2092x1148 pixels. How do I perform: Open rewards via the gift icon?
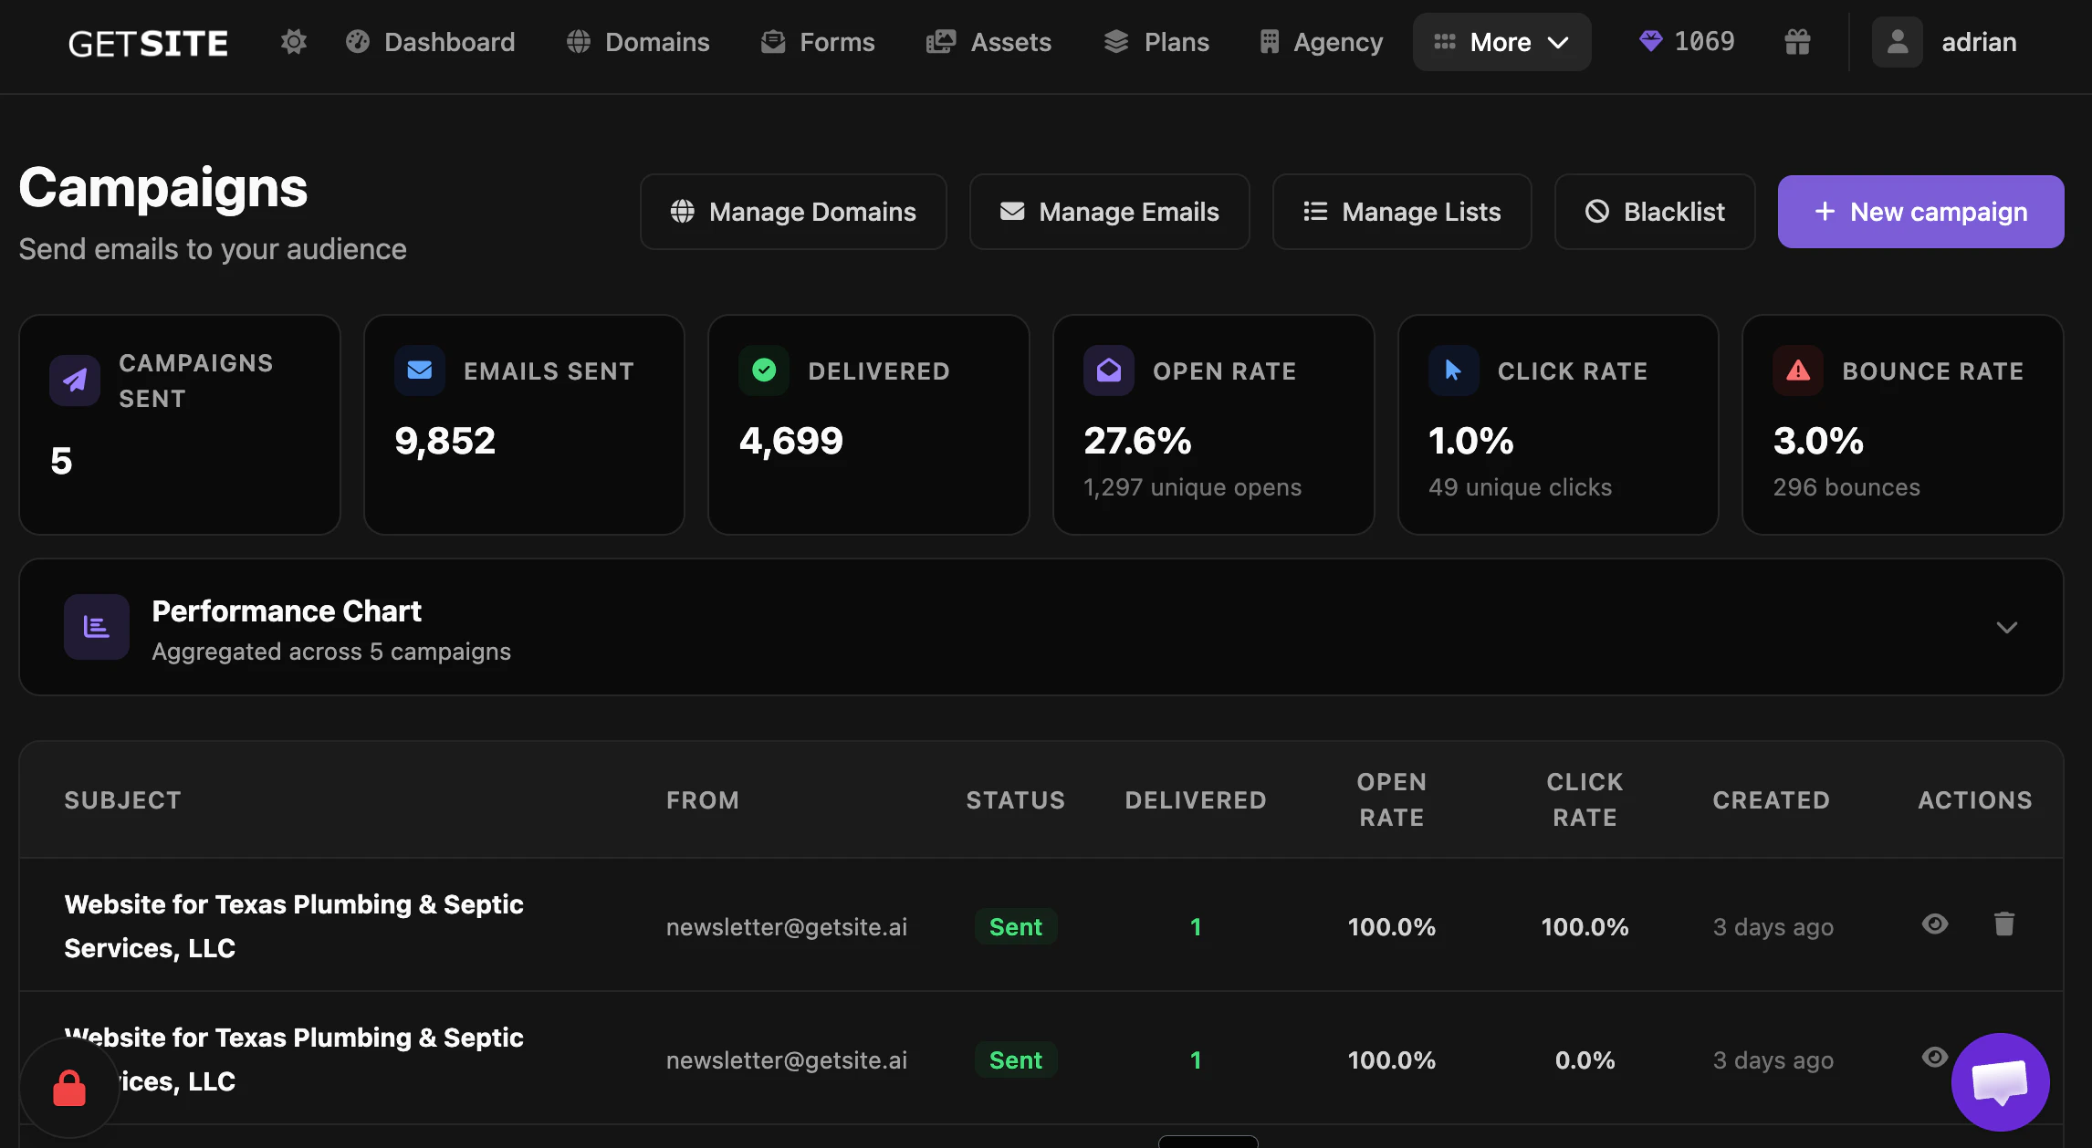coord(1796,41)
